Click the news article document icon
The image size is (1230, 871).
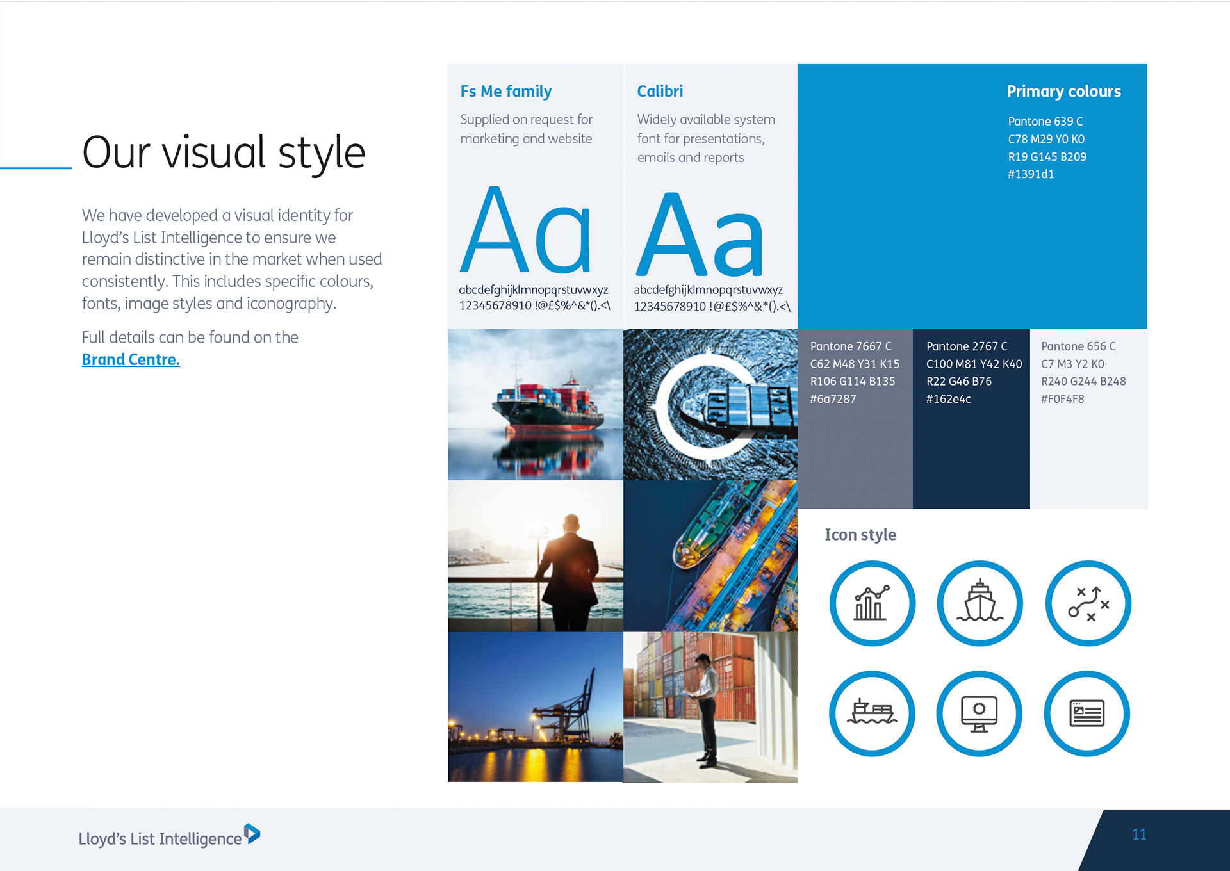(1087, 713)
